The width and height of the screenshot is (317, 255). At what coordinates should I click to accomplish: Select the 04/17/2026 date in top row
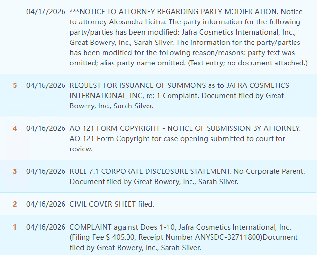click(x=46, y=12)
